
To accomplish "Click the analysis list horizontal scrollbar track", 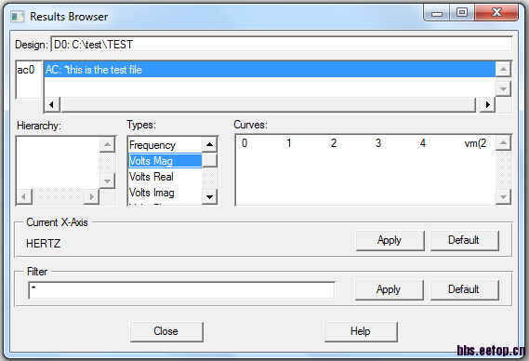I will [269, 105].
